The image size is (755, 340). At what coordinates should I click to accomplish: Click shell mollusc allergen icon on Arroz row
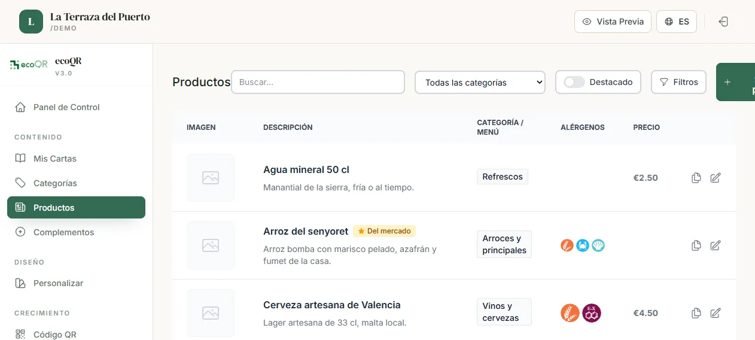point(598,245)
